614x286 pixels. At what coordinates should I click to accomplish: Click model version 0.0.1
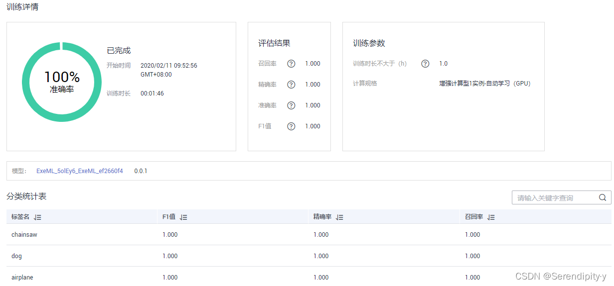(141, 171)
